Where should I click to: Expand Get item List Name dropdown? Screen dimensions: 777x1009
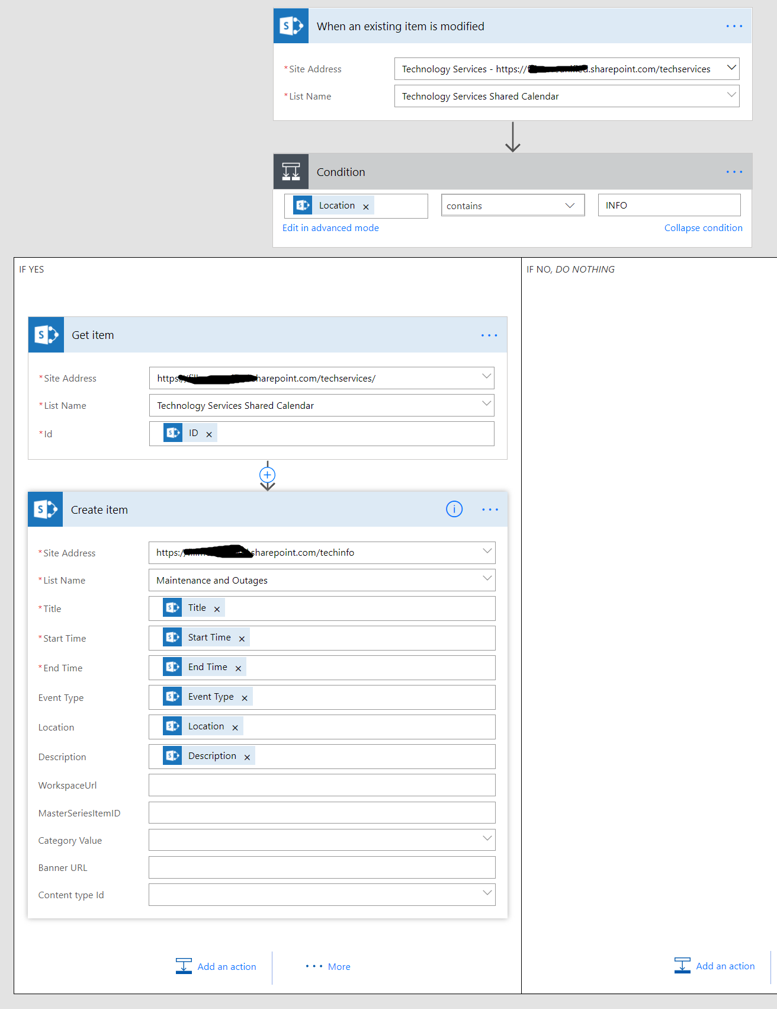(487, 403)
